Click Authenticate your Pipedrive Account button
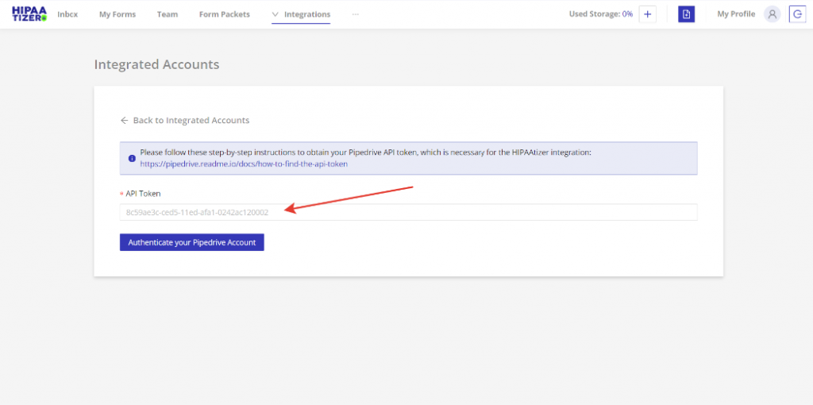Screen dimensions: 813x405 click(x=192, y=242)
